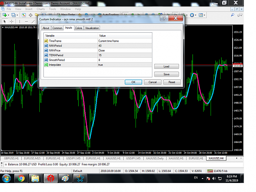Screen dimensions: 256x192
Task: Select the Cursor arrow tool
Action: (5, 21)
